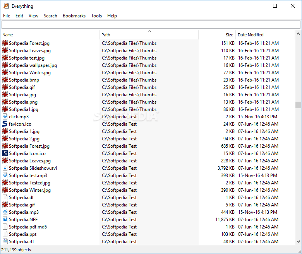The height and width of the screenshot is (254, 302).
Task: Open the Tools menu
Action: point(96,16)
